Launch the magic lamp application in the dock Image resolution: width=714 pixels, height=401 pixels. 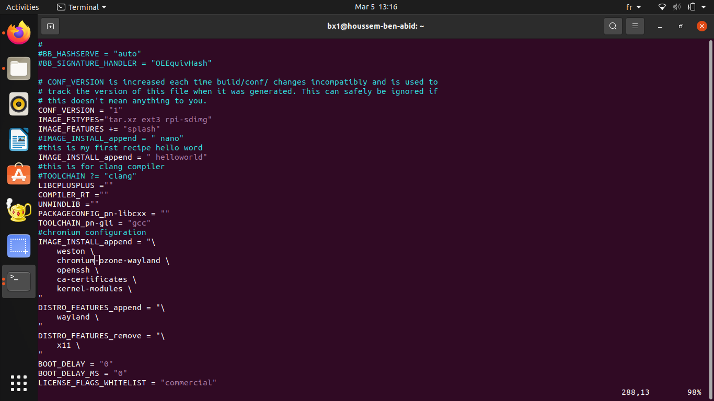[x=18, y=210]
